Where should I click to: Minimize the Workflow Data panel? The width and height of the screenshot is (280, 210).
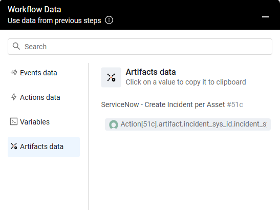point(265,17)
